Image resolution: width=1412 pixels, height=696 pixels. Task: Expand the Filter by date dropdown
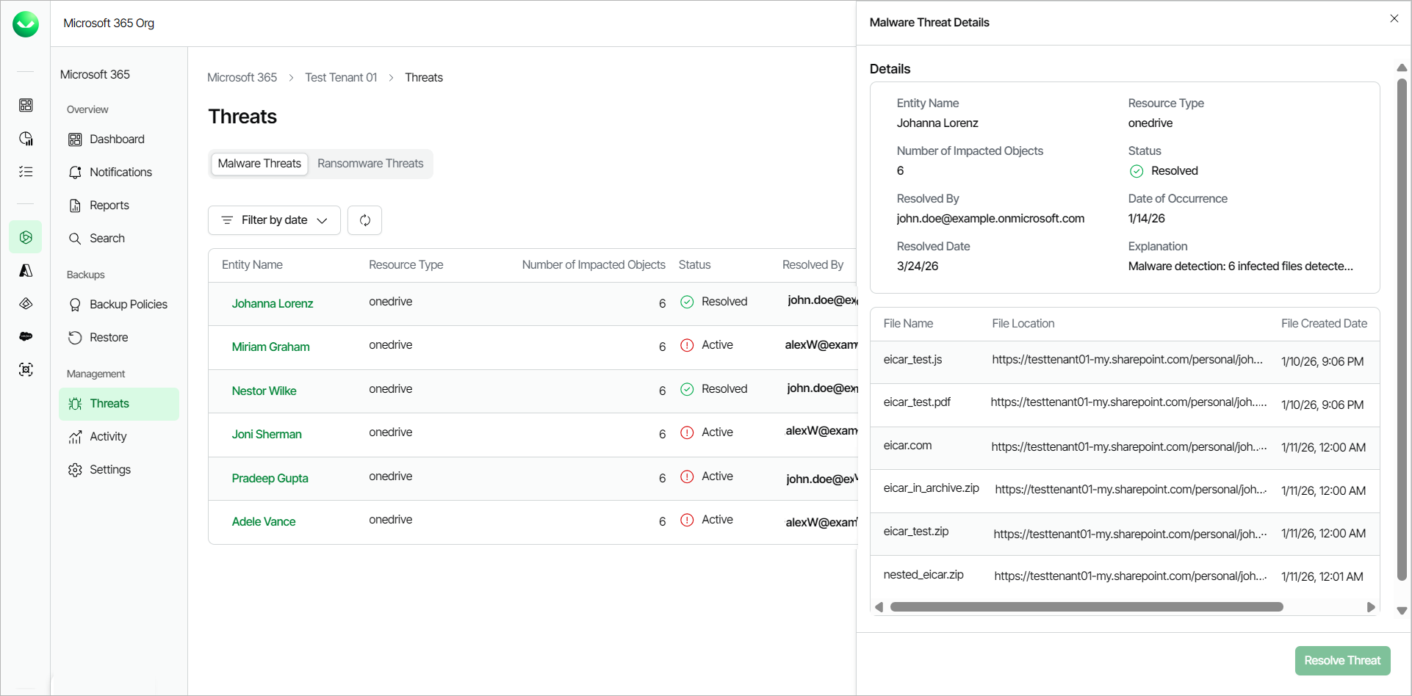click(274, 220)
